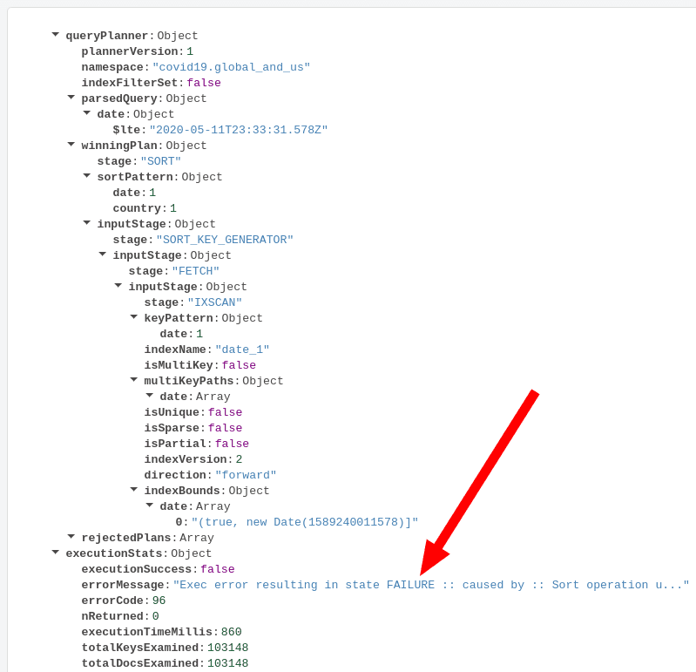Click the namespace value covid19.global_and_us

(x=231, y=67)
